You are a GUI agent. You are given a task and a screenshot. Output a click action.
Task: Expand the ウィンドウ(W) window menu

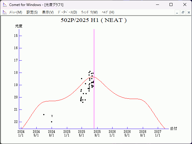click(x=89, y=12)
